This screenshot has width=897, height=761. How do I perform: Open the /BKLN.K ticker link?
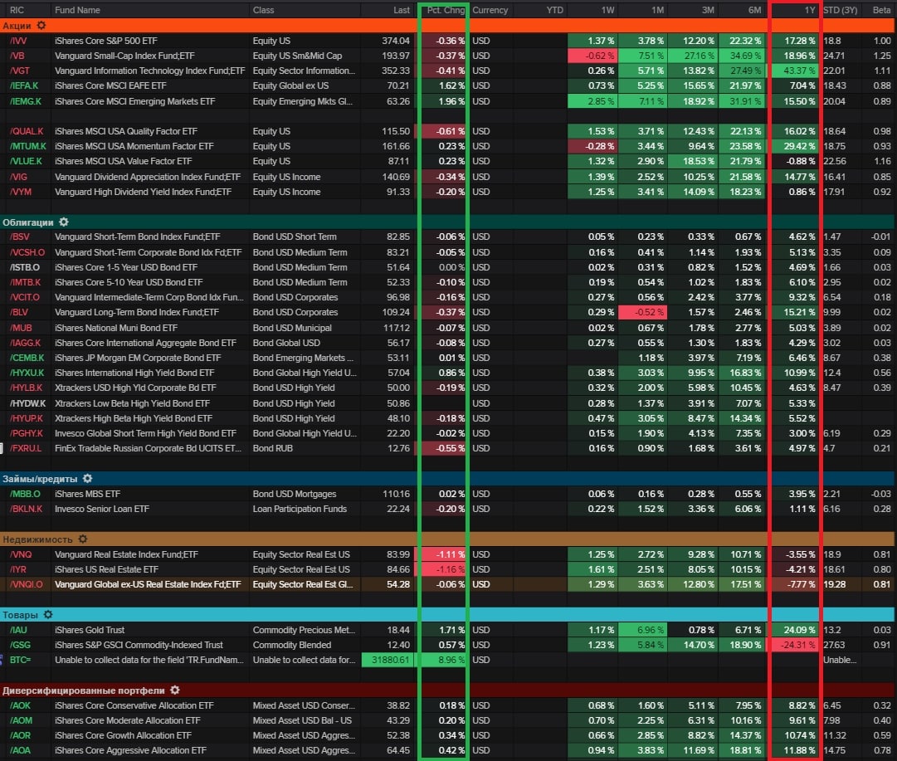tap(26, 509)
